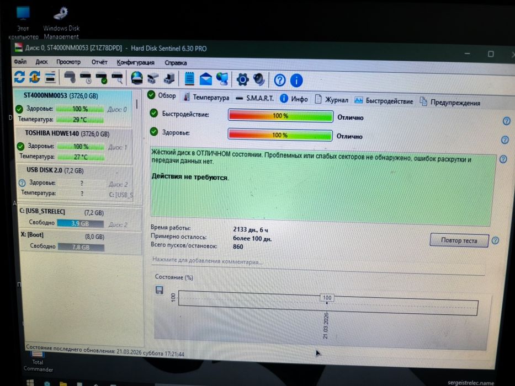Open Windows Disk Management desktop icon
This screenshot has width=515, height=386.
click(61, 22)
